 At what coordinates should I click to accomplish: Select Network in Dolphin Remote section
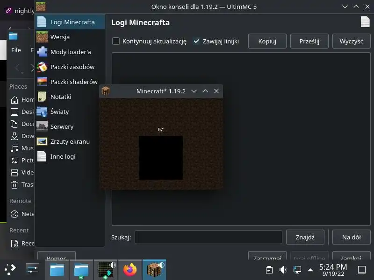pyautogui.click(x=22, y=214)
